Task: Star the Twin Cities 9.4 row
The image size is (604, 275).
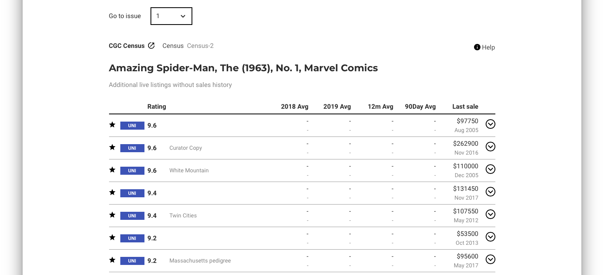Action: 112,215
